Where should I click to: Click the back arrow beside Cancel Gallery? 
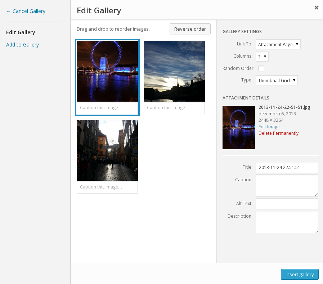click(8, 11)
